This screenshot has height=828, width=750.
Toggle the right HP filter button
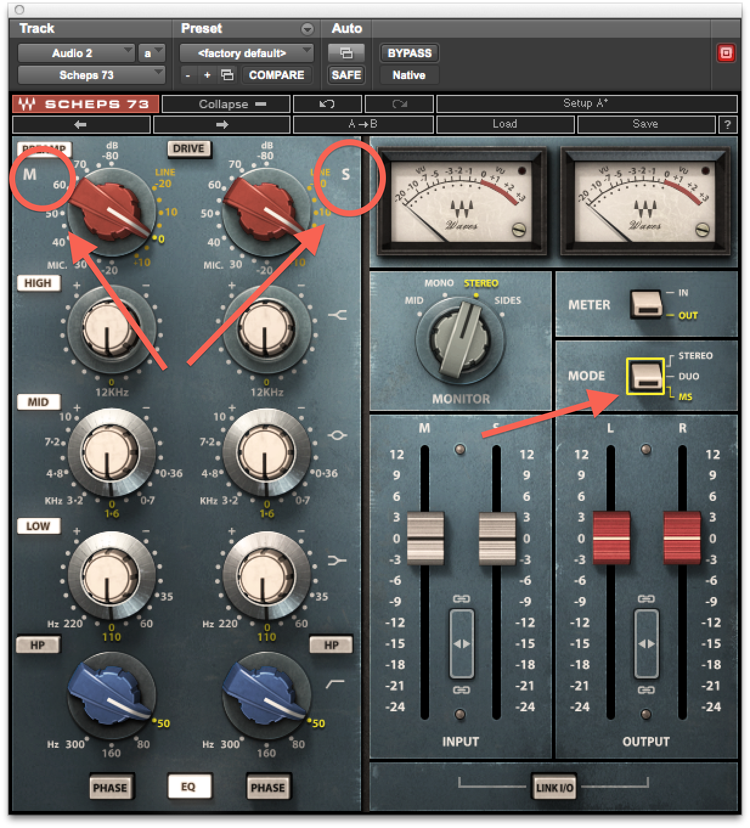(331, 645)
